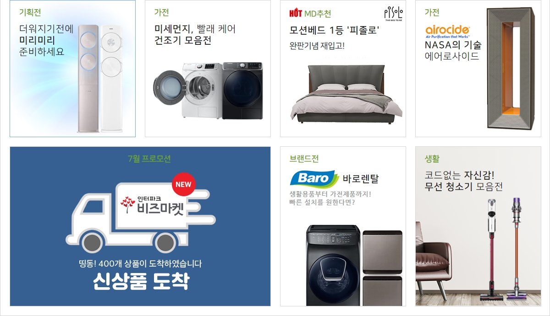Open the 모션베드 1등 '피졸로' title
The width and height of the screenshot is (550, 316).
tap(334, 31)
